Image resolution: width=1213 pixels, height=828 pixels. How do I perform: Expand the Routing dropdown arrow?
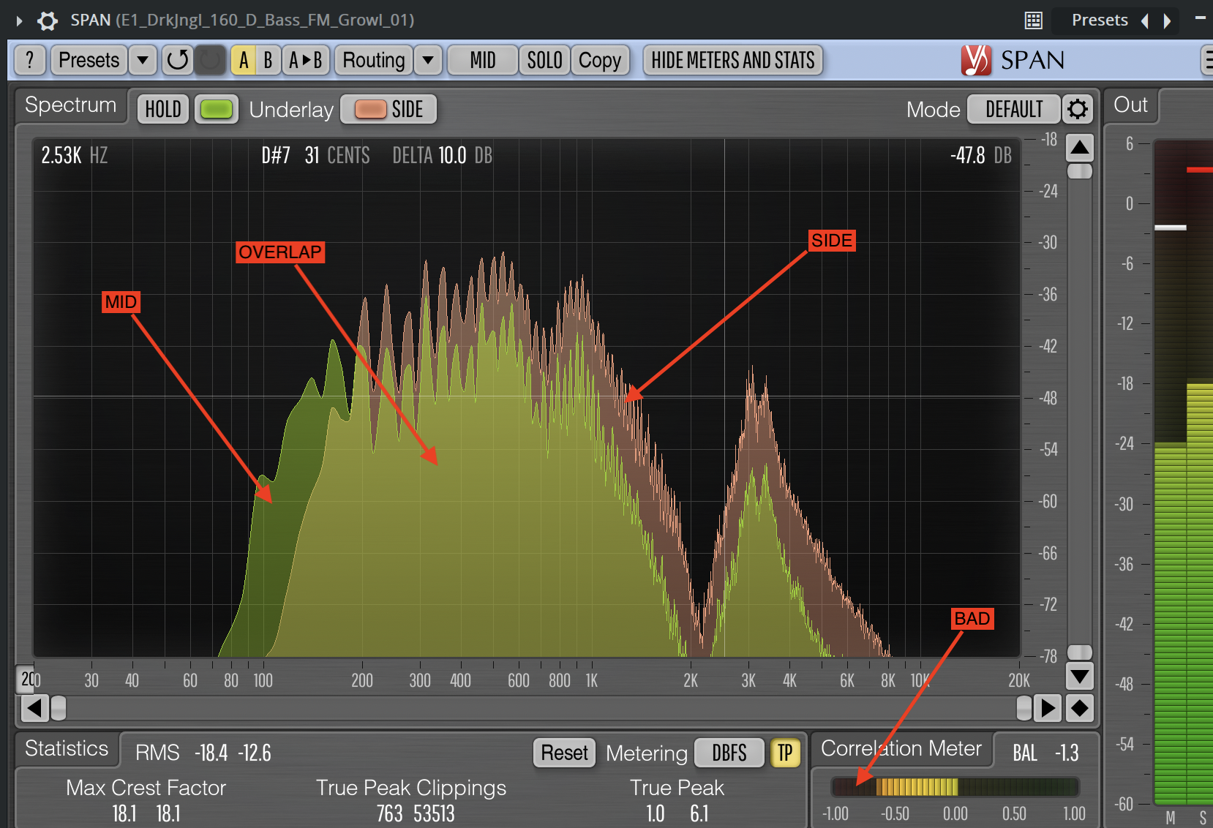pos(429,60)
